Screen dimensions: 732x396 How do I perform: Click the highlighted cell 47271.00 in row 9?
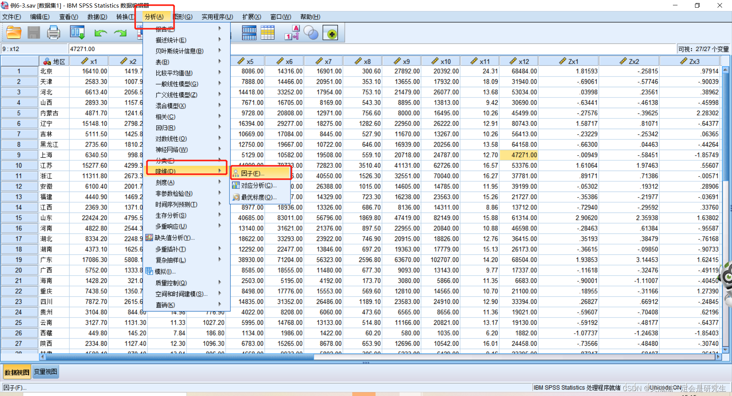point(519,155)
